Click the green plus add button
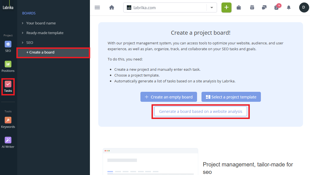The height and width of the screenshot is (175, 310). pos(226,7)
